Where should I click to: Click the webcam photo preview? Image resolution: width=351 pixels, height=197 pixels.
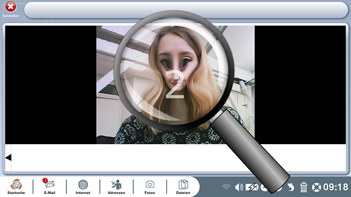coord(175,85)
